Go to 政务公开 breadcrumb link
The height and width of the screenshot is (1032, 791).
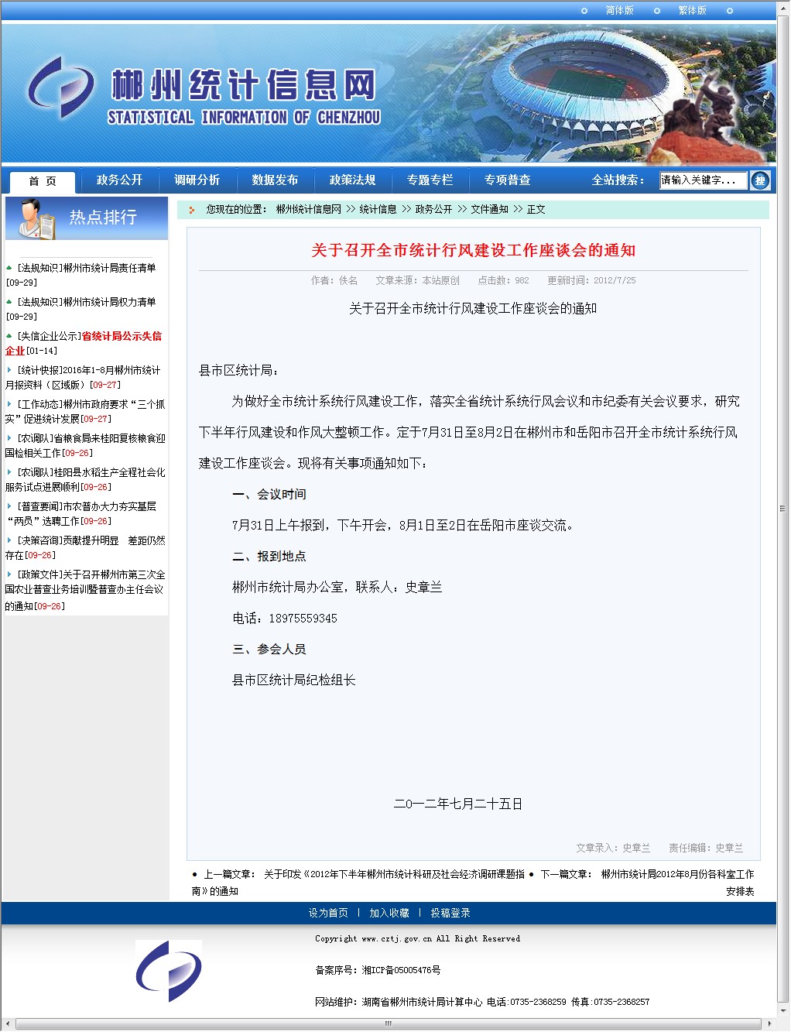tap(433, 209)
